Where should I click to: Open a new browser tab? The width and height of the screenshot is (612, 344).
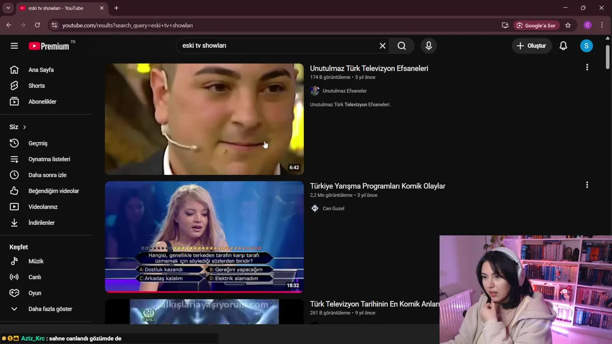coord(116,8)
